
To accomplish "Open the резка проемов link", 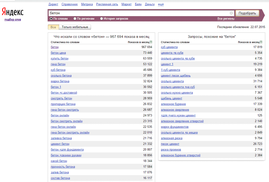I will pos(171,149).
